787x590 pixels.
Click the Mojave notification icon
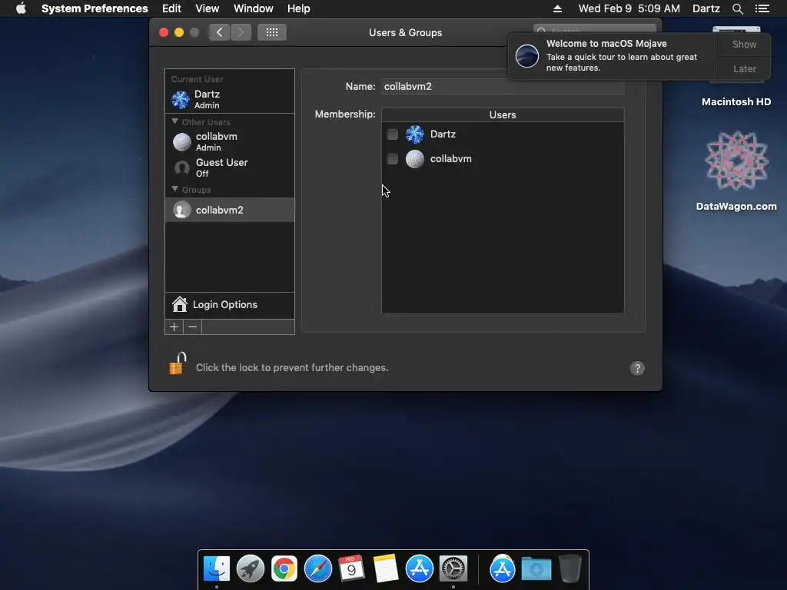point(527,55)
